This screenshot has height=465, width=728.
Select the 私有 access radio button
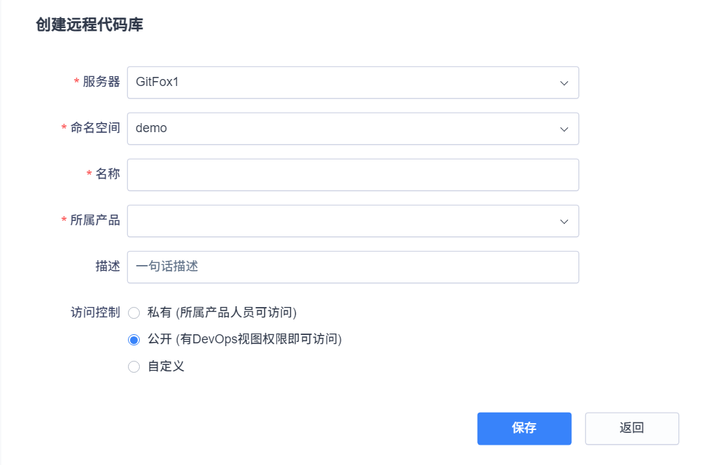point(134,313)
